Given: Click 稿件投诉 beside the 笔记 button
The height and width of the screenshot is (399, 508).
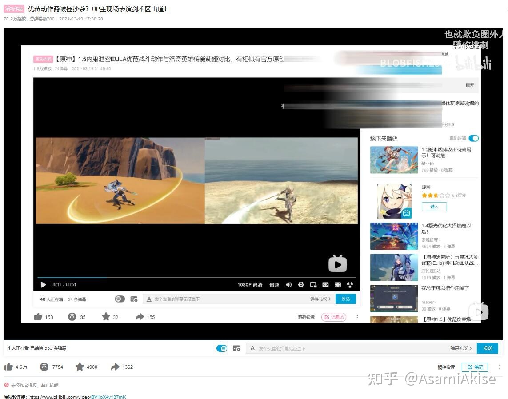Looking at the screenshot, I should tap(446, 367).
